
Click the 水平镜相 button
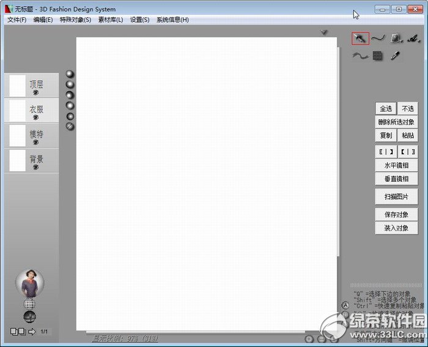point(396,165)
